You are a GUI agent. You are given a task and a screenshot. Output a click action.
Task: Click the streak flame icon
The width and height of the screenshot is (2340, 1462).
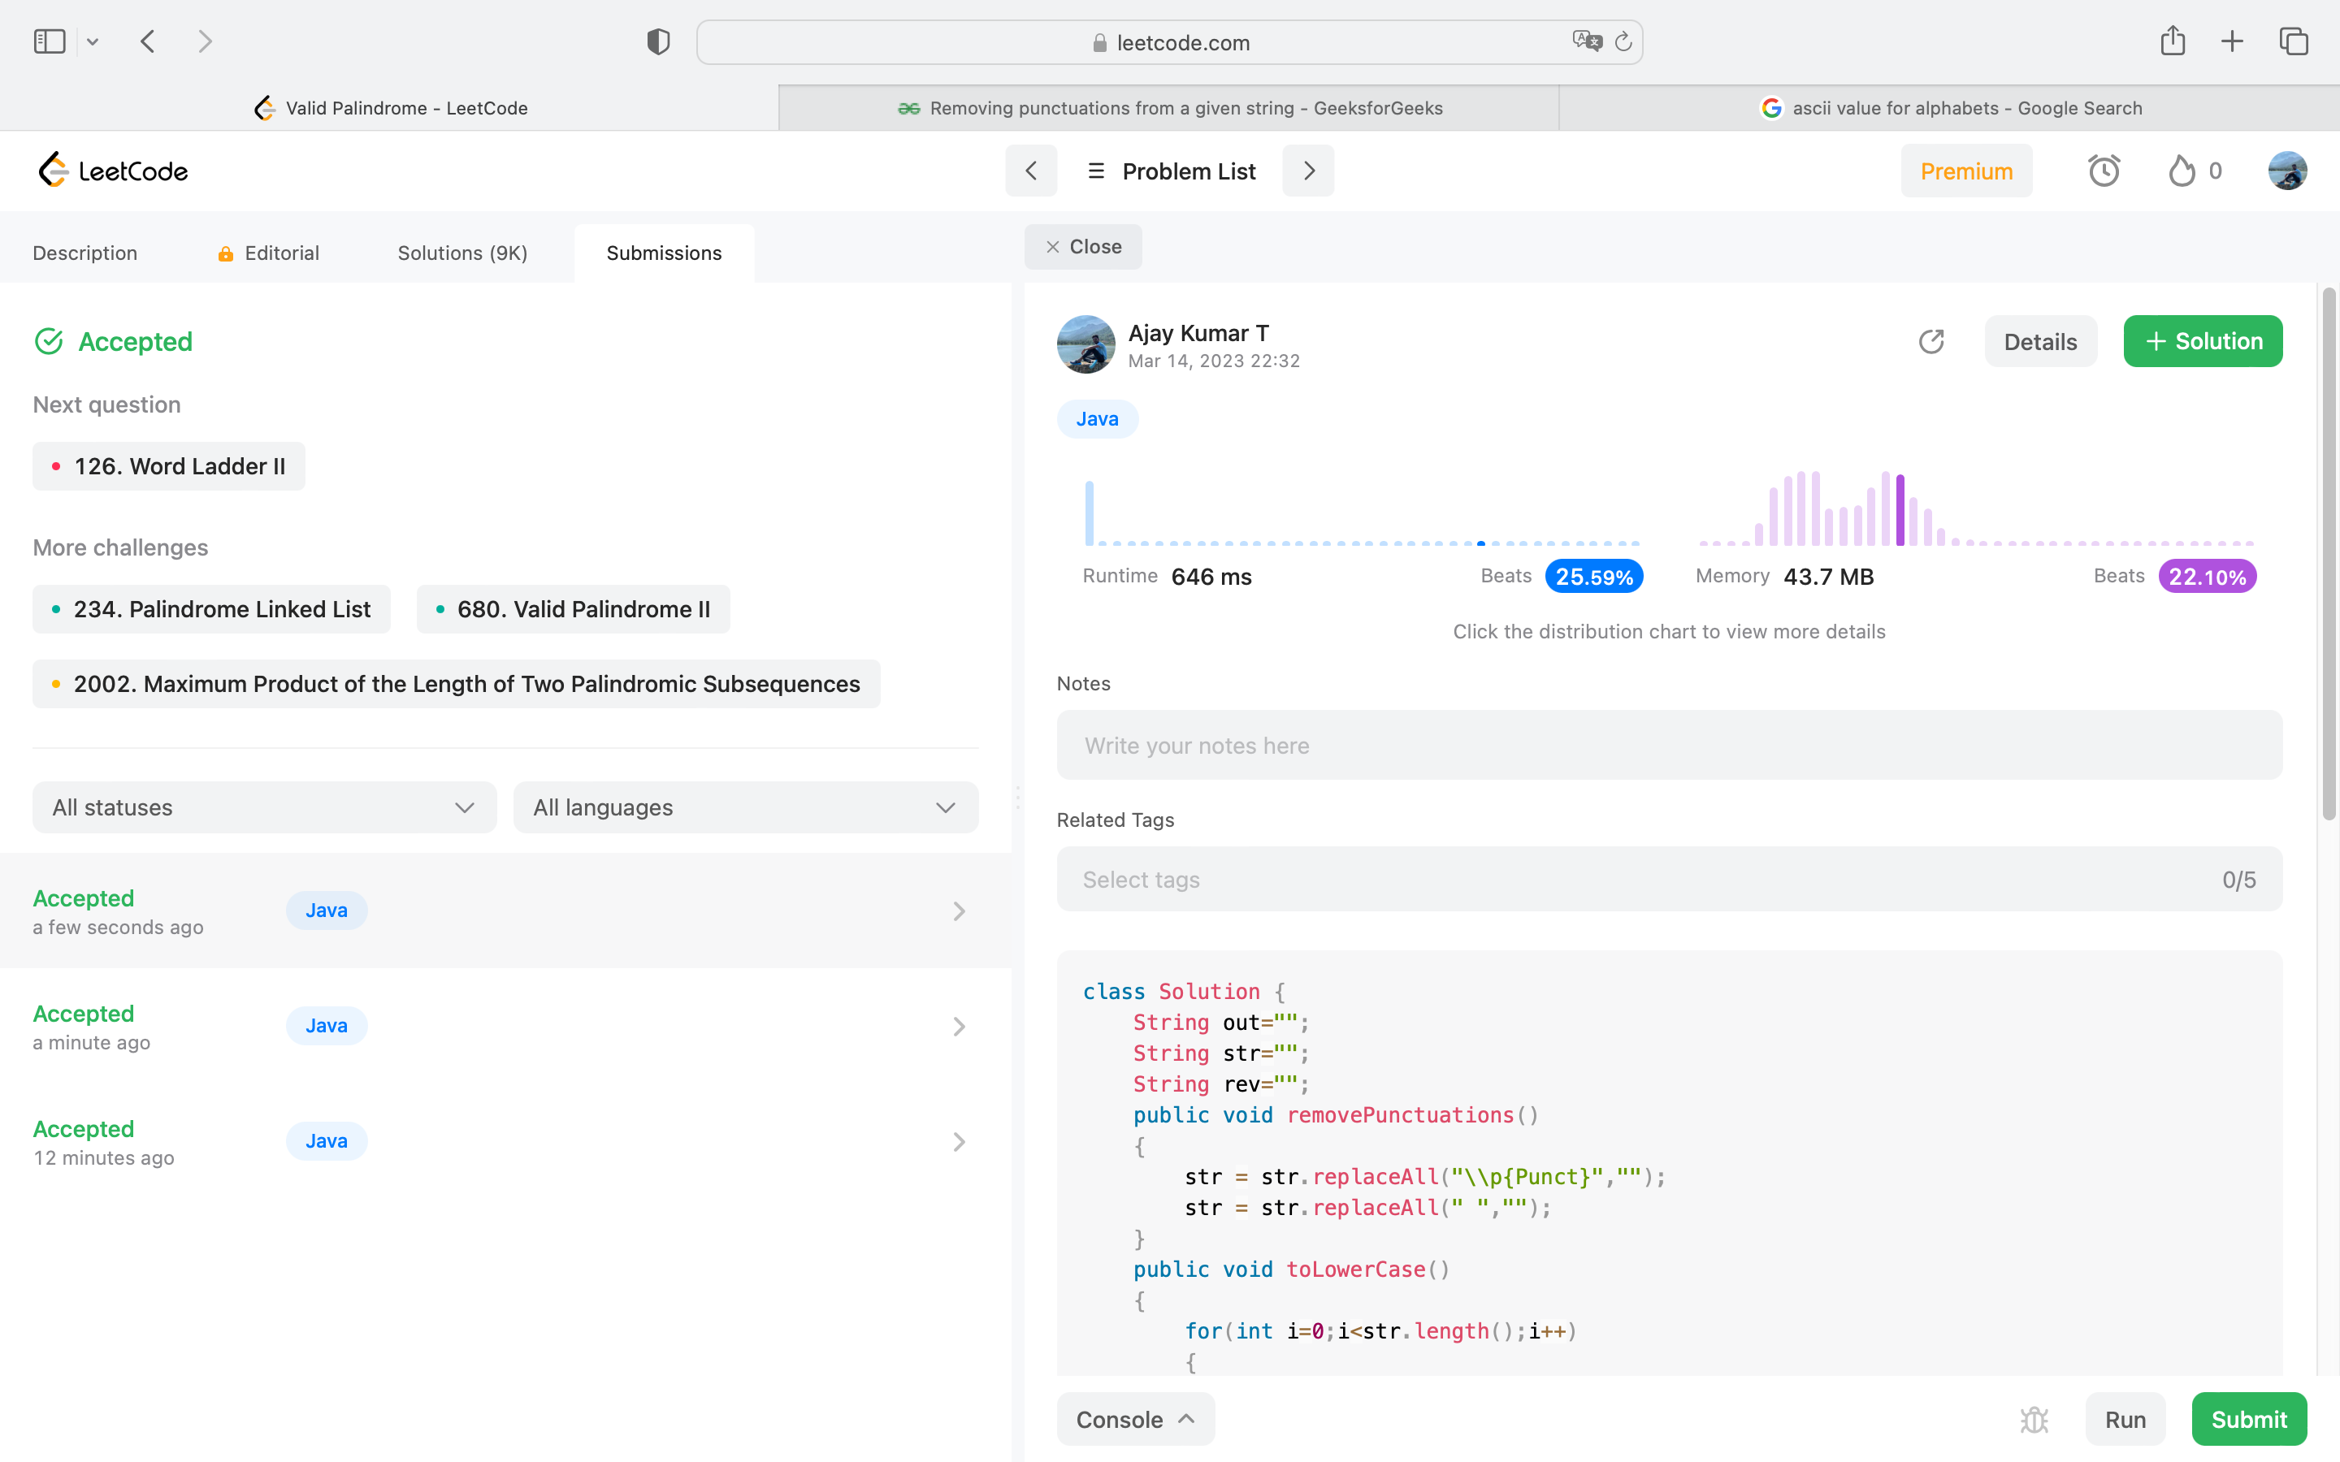[x=2182, y=171]
